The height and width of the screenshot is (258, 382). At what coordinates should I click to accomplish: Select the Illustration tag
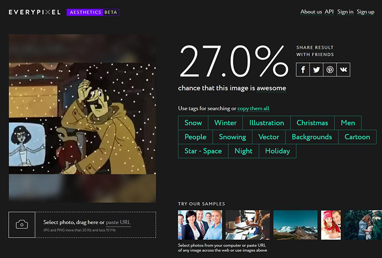click(x=267, y=123)
